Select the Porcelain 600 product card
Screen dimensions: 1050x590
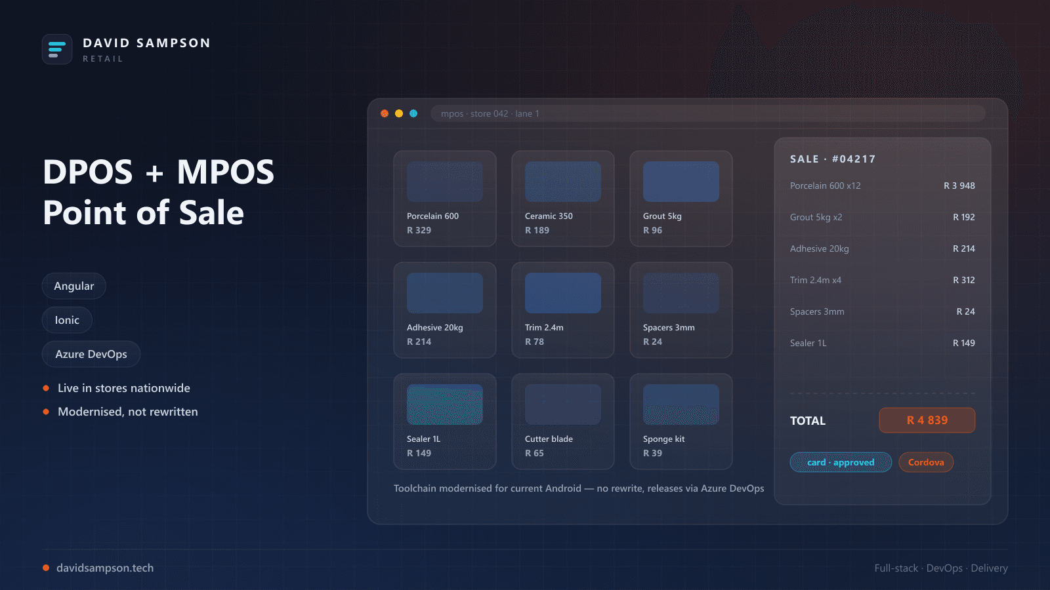[x=445, y=199]
